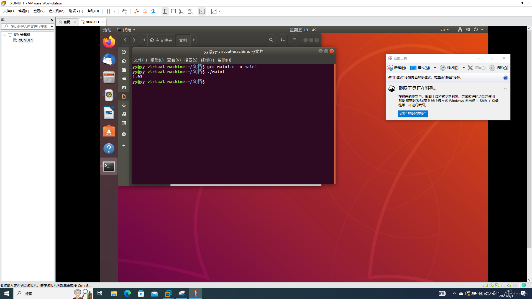Screen dimensions: 532x299
Task: Open LibreOffice Writer from the dock
Action: click(109, 113)
